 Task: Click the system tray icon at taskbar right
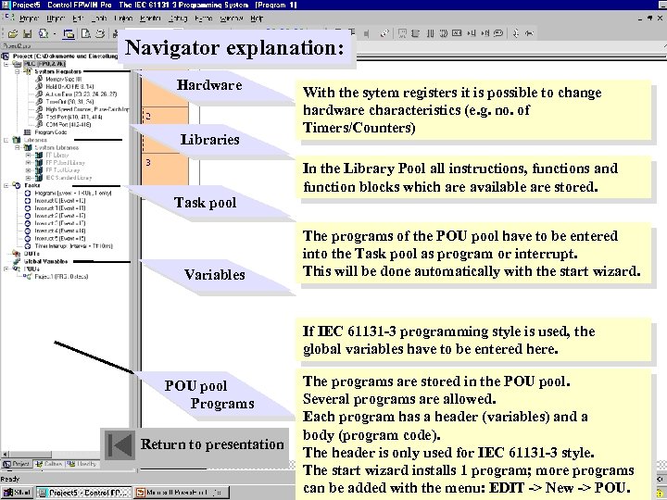pyautogui.click(x=659, y=494)
